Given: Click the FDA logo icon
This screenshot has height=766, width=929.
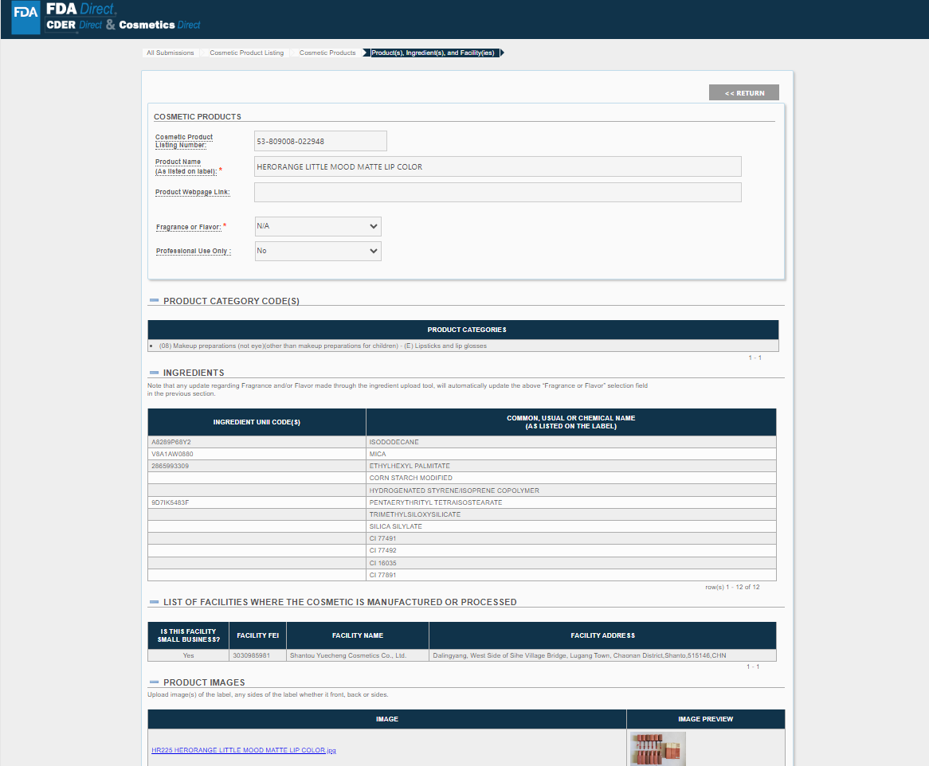Looking at the screenshot, I should pyautogui.click(x=25, y=18).
